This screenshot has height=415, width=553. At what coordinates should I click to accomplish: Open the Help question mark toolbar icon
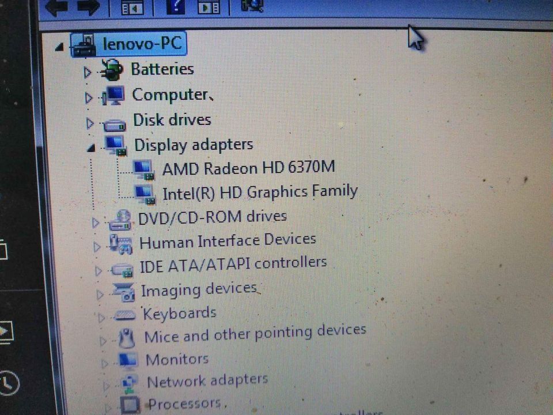pos(176,6)
